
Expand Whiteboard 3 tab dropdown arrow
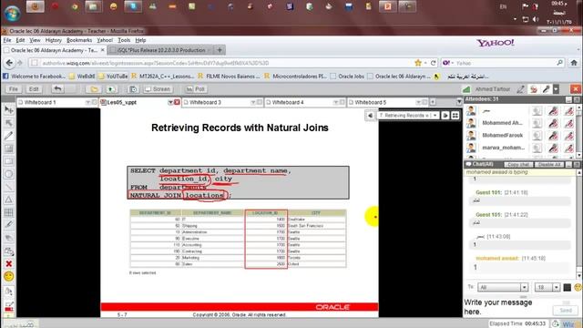point(253,102)
